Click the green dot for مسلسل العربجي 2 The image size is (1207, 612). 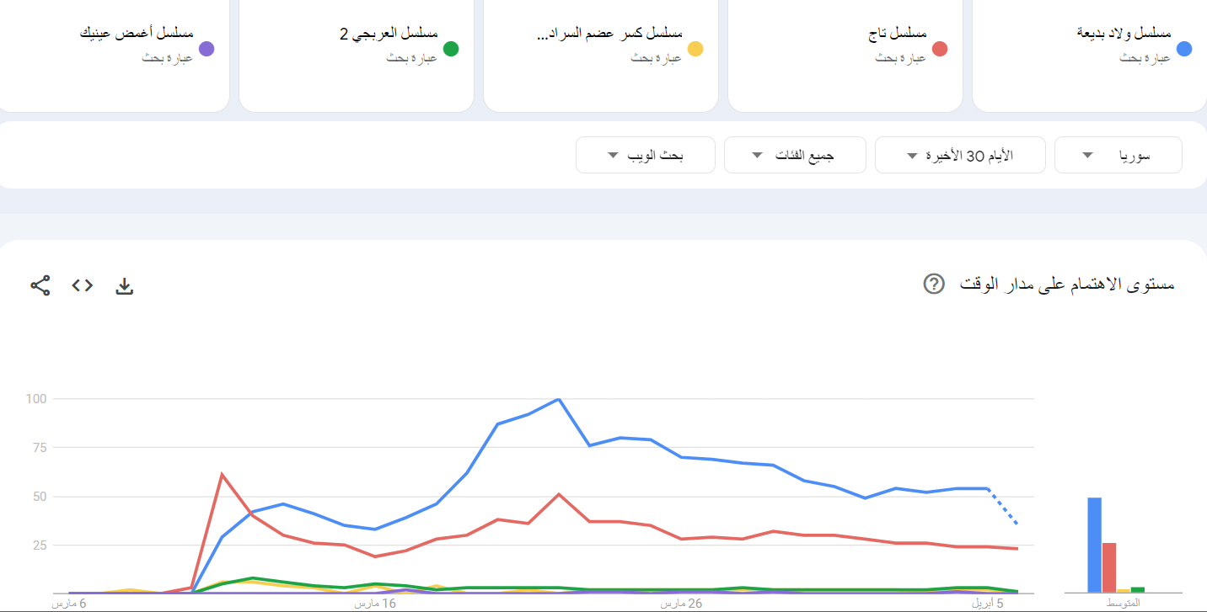coord(451,49)
